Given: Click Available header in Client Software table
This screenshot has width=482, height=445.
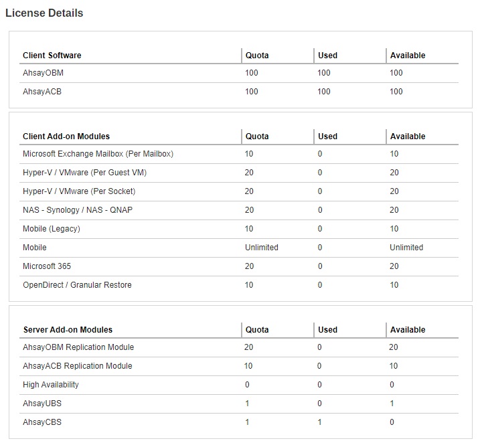Looking at the screenshot, I should 407,55.
